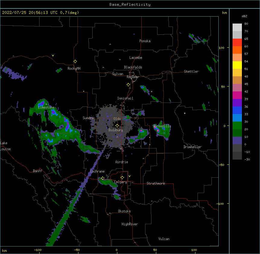Pick the blue 33-36 dBZ legend color
This screenshot has width=260, height=254.
coord(237,110)
